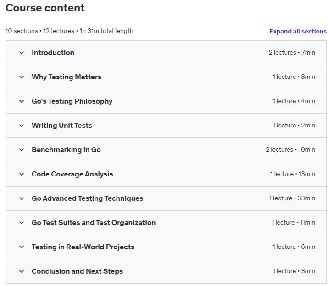Expand the Code Coverage Analysis chevron
The image size is (328, 286).
click(x=22, y=174)
